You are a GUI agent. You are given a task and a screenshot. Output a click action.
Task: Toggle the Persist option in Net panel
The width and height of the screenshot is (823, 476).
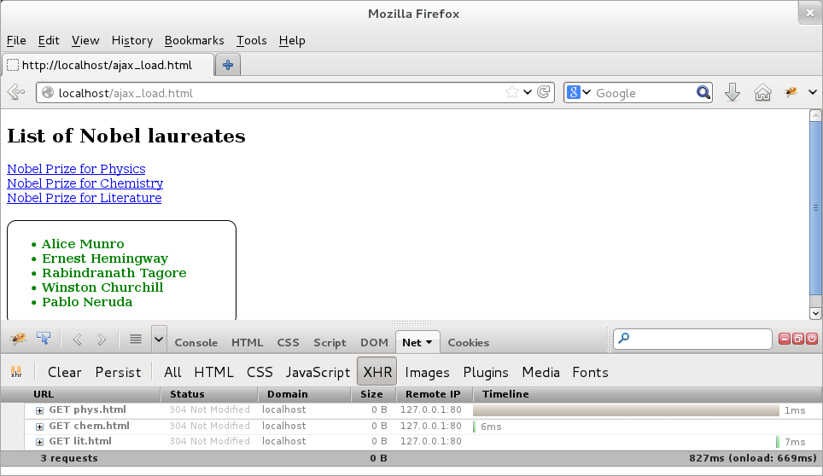[118, 372]
